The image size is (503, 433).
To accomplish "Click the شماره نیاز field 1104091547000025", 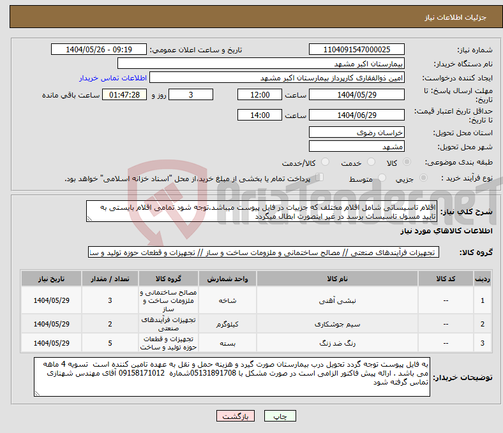I will point(356,49).
